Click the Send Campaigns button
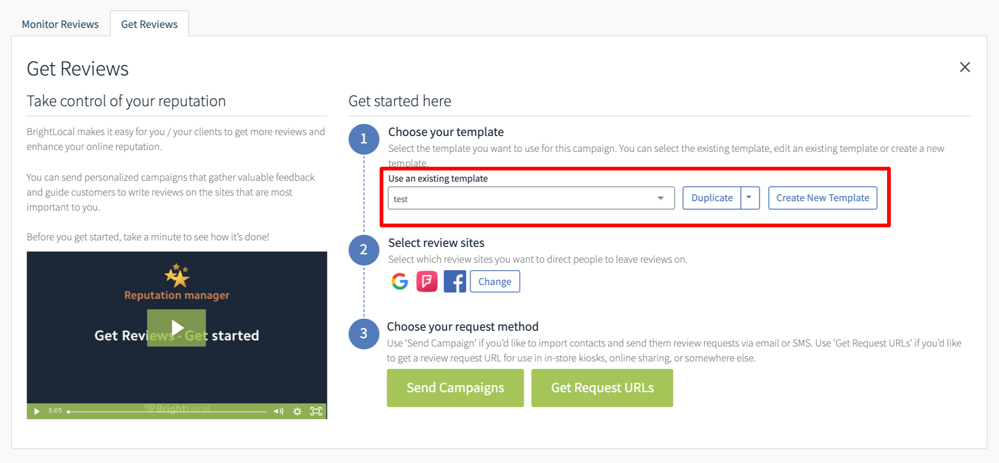This screenshot has height=463, width=999. [455, 388]
